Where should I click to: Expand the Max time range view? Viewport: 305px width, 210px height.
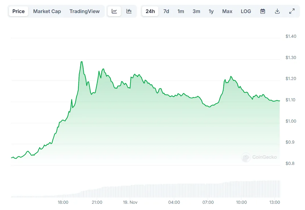point(227,11)
